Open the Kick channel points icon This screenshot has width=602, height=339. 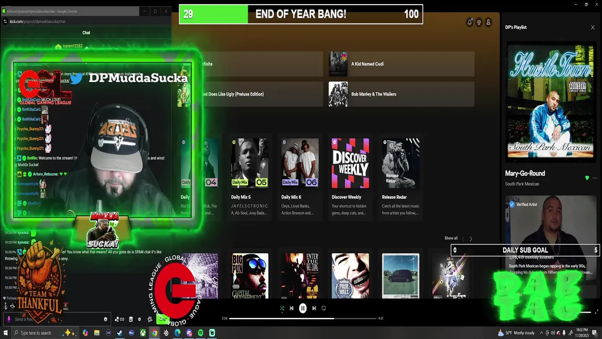point(119,319)
